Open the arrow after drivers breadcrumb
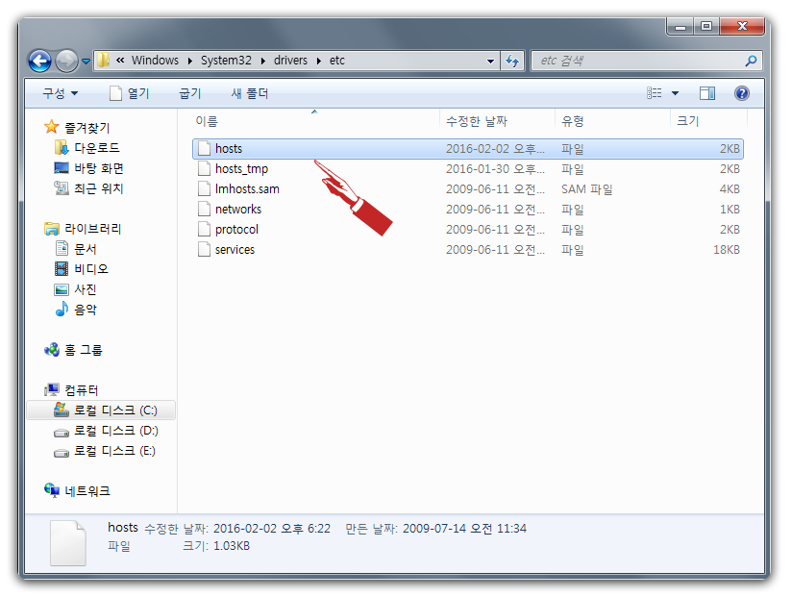Image resolution: width=792 pixels, height=597 pixels. (x=319, y=61)
